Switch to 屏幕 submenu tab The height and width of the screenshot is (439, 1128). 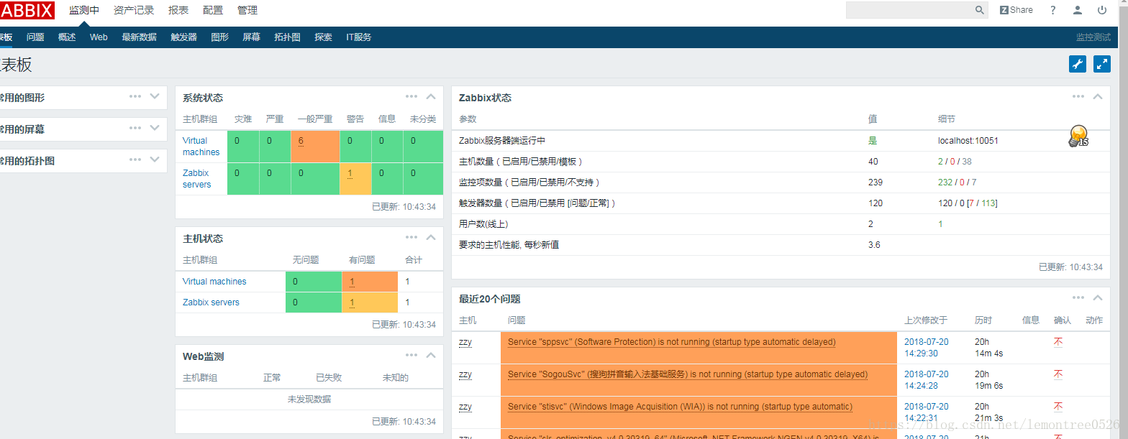(252, 37)
